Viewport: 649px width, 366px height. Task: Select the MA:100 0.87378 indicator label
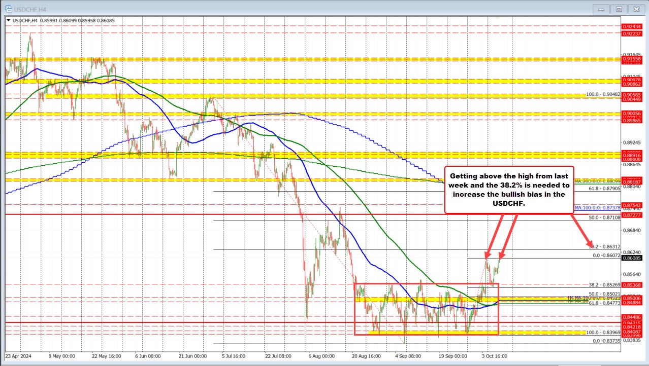click(x=598, y=208)
